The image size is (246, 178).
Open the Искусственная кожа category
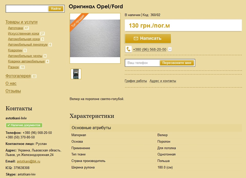click(x=23, y=33)
